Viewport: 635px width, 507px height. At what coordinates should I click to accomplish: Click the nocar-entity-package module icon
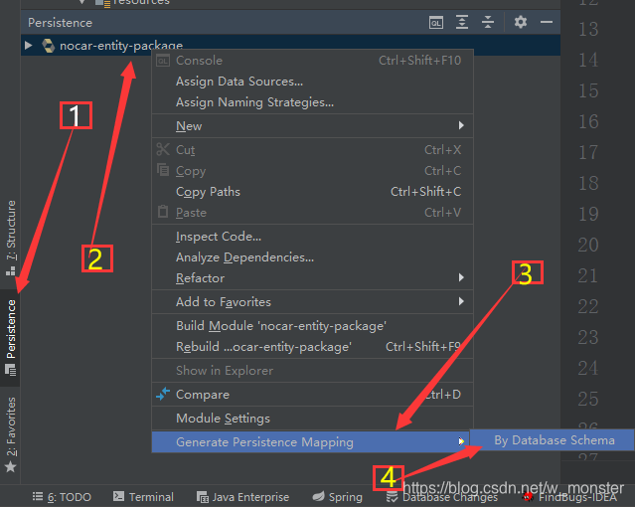48,46
